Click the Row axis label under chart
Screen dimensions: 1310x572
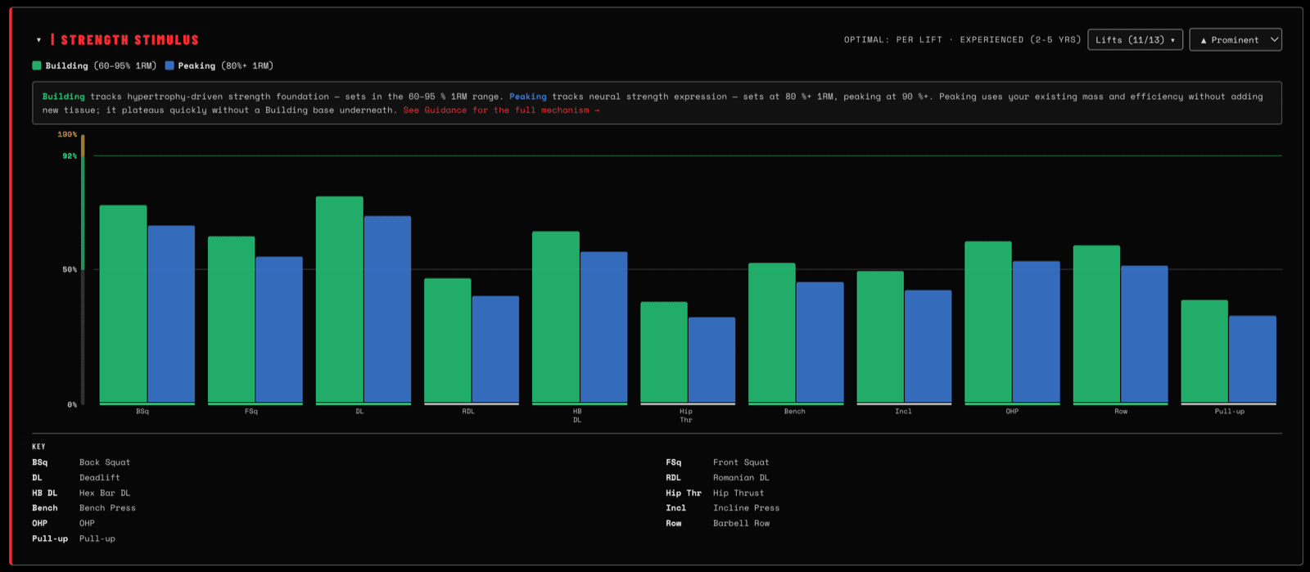1121,412
